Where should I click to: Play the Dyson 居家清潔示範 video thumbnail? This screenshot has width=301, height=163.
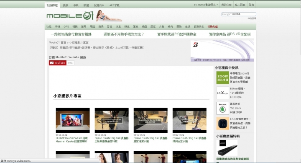[150, 120]
